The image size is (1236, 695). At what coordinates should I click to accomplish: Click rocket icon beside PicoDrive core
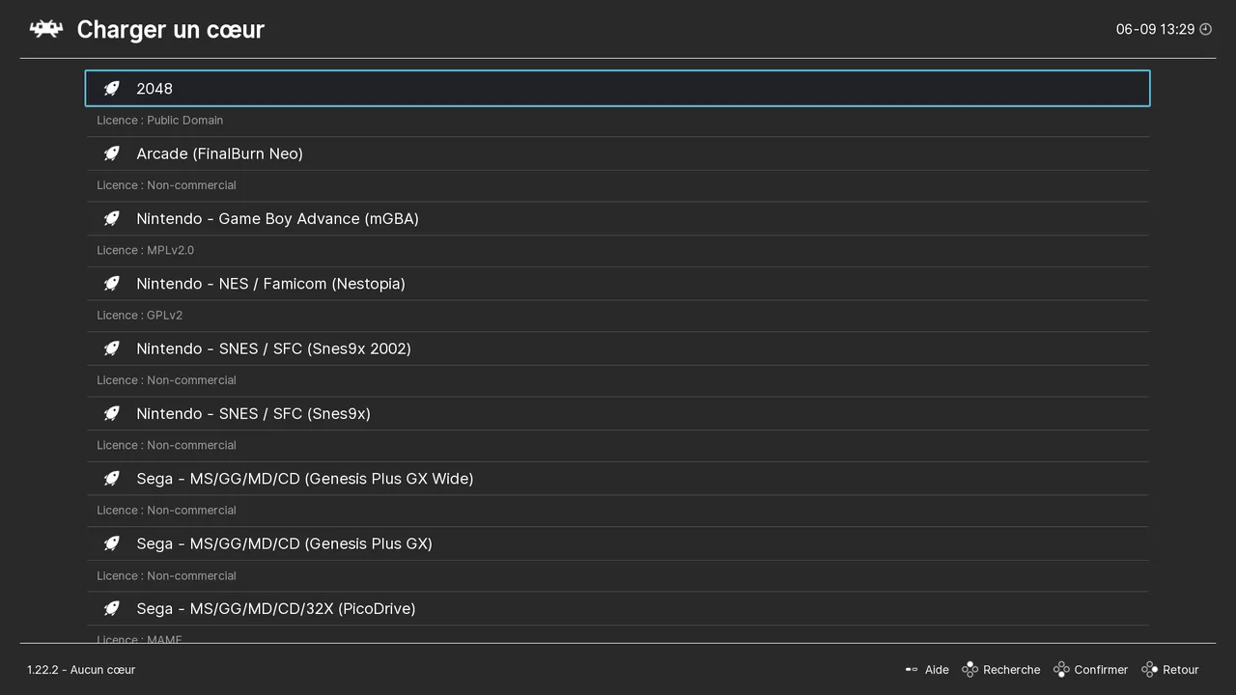coord(112,608)
